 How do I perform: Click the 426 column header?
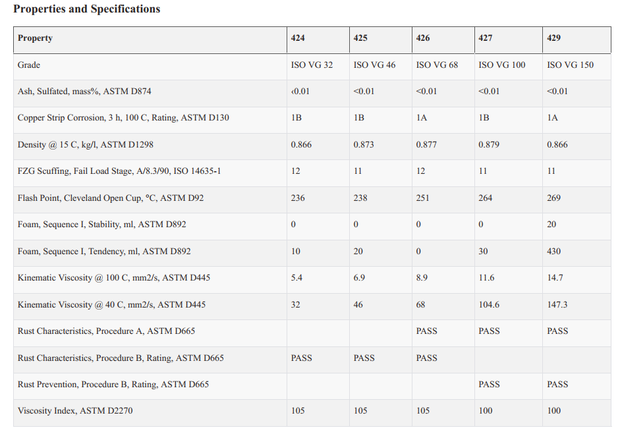423,38
